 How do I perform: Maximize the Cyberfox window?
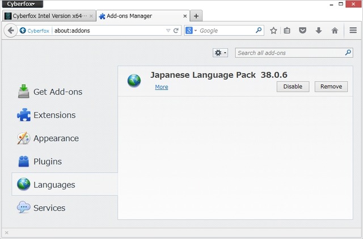tap(341, 4)
